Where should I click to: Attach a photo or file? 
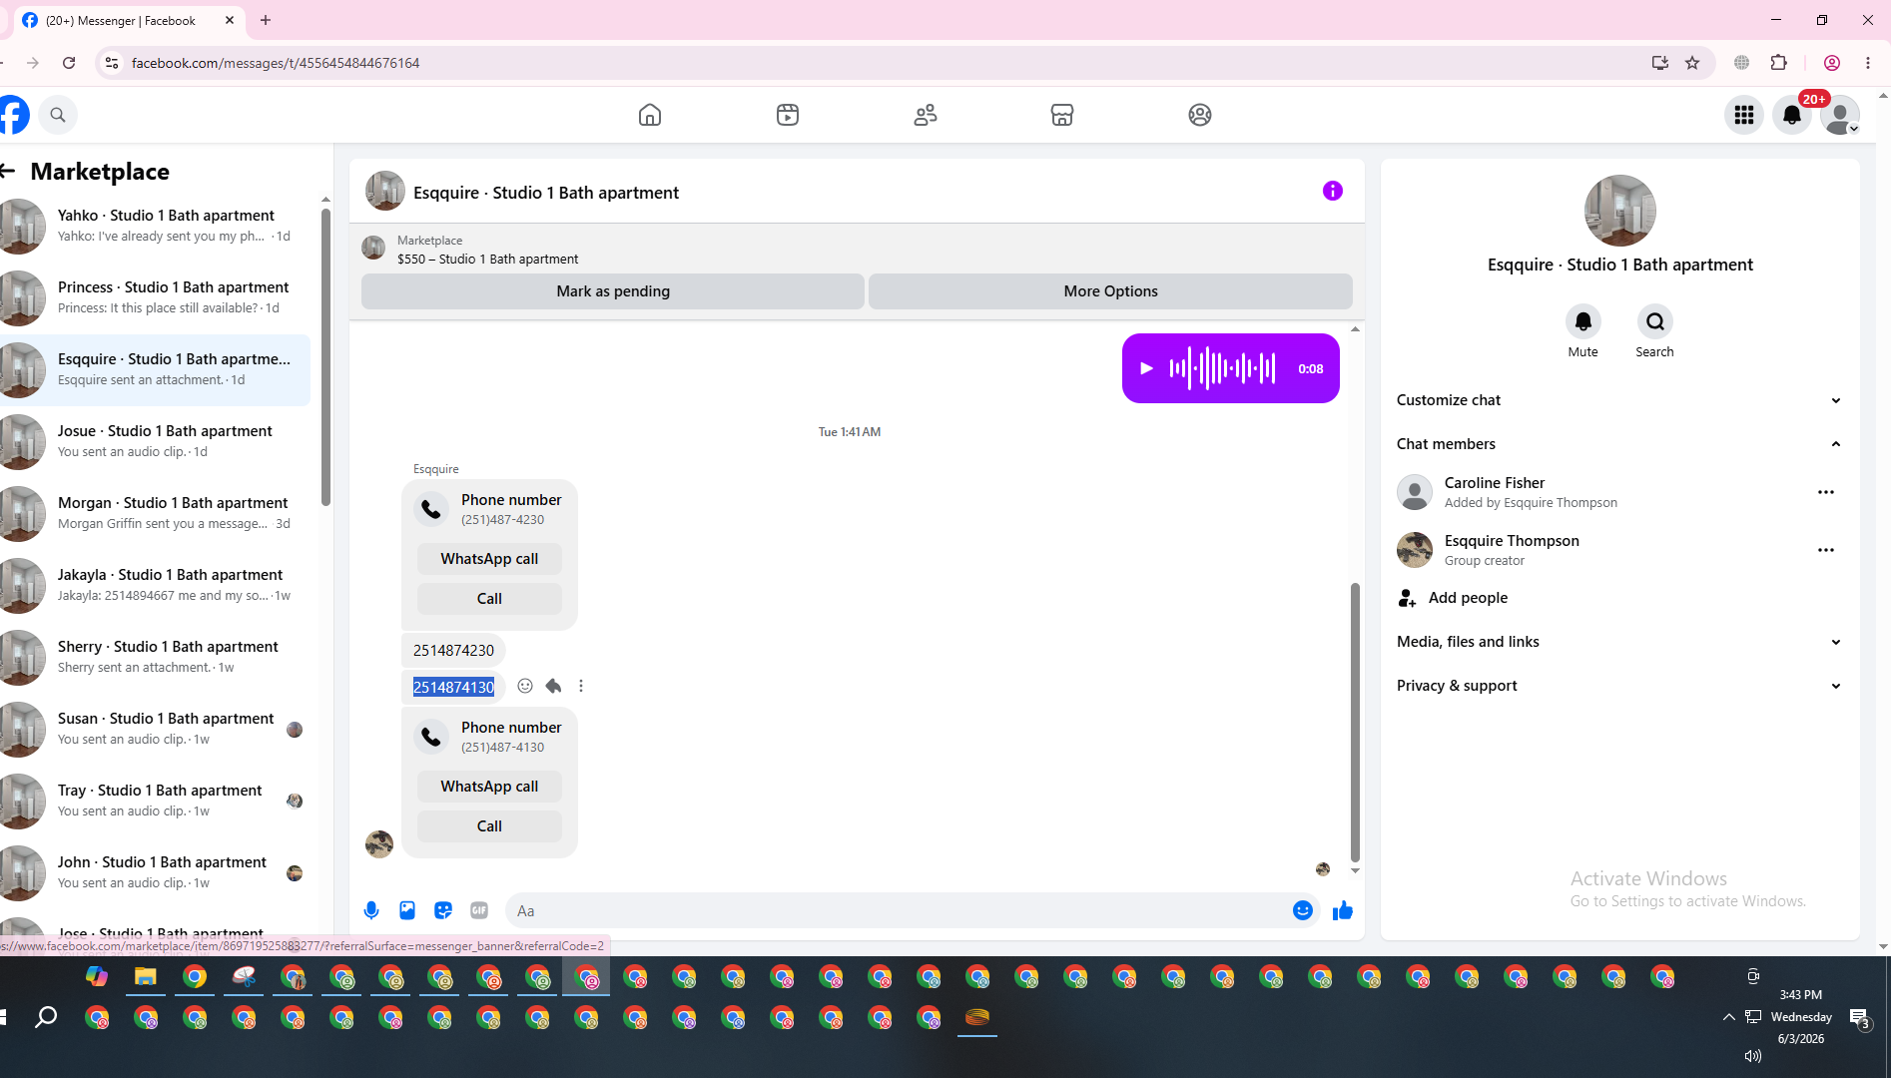[407, 910]
